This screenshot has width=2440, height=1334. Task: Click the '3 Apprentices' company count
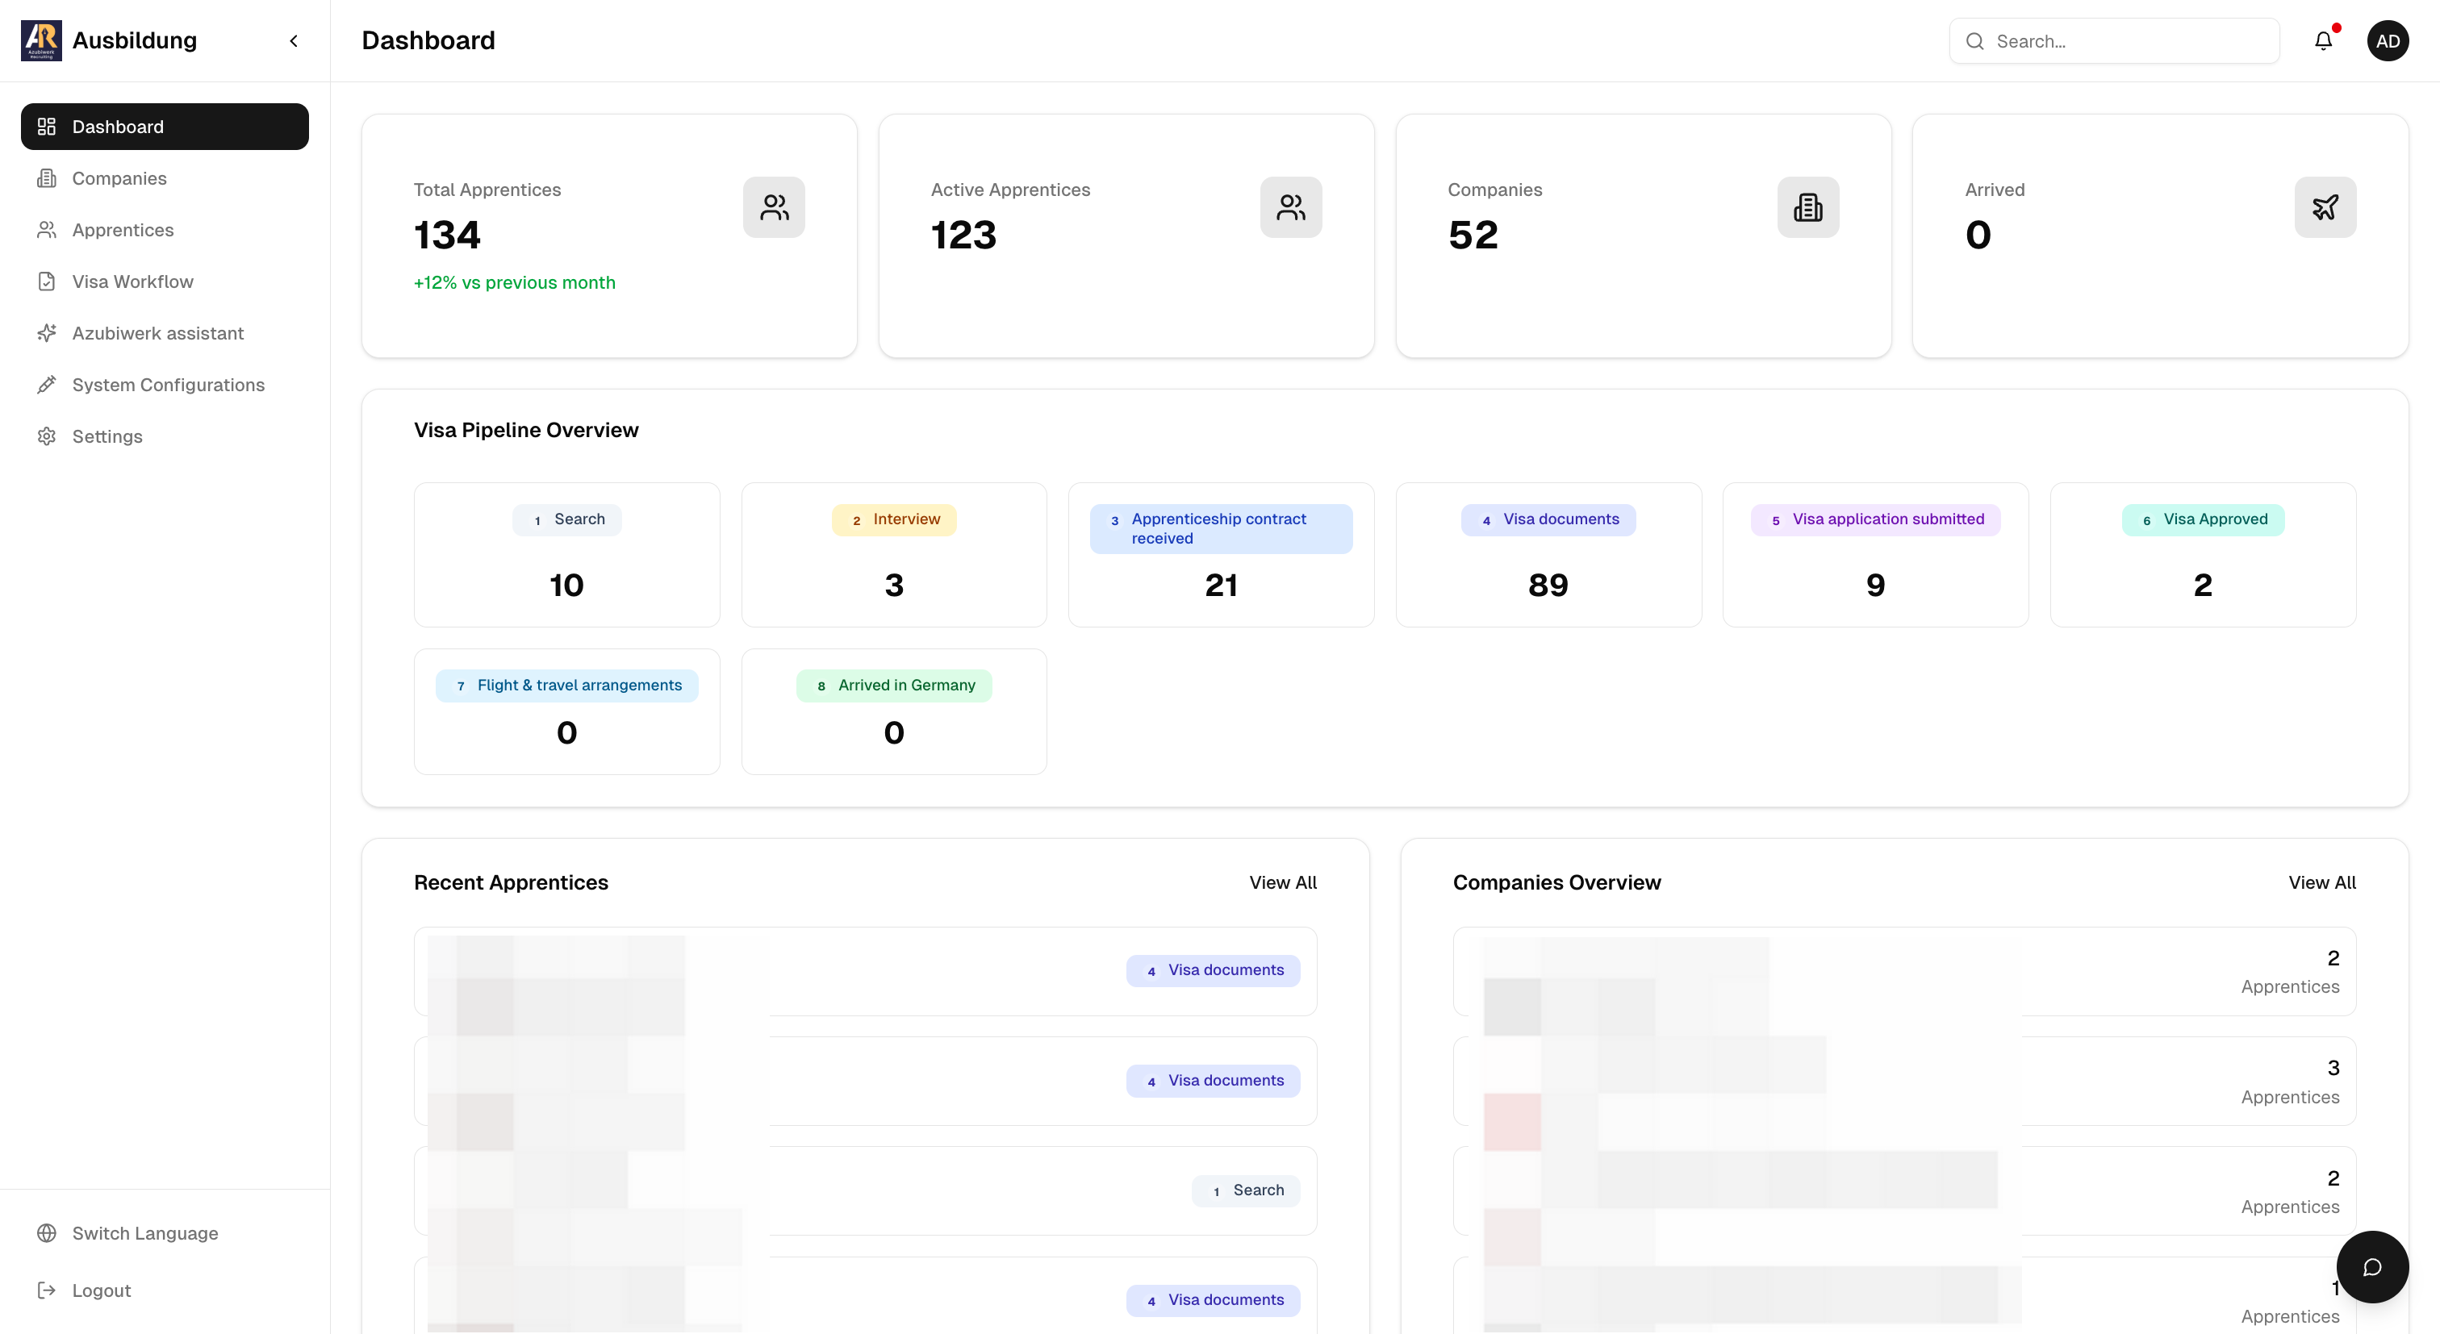[x=2289, y=1082]
